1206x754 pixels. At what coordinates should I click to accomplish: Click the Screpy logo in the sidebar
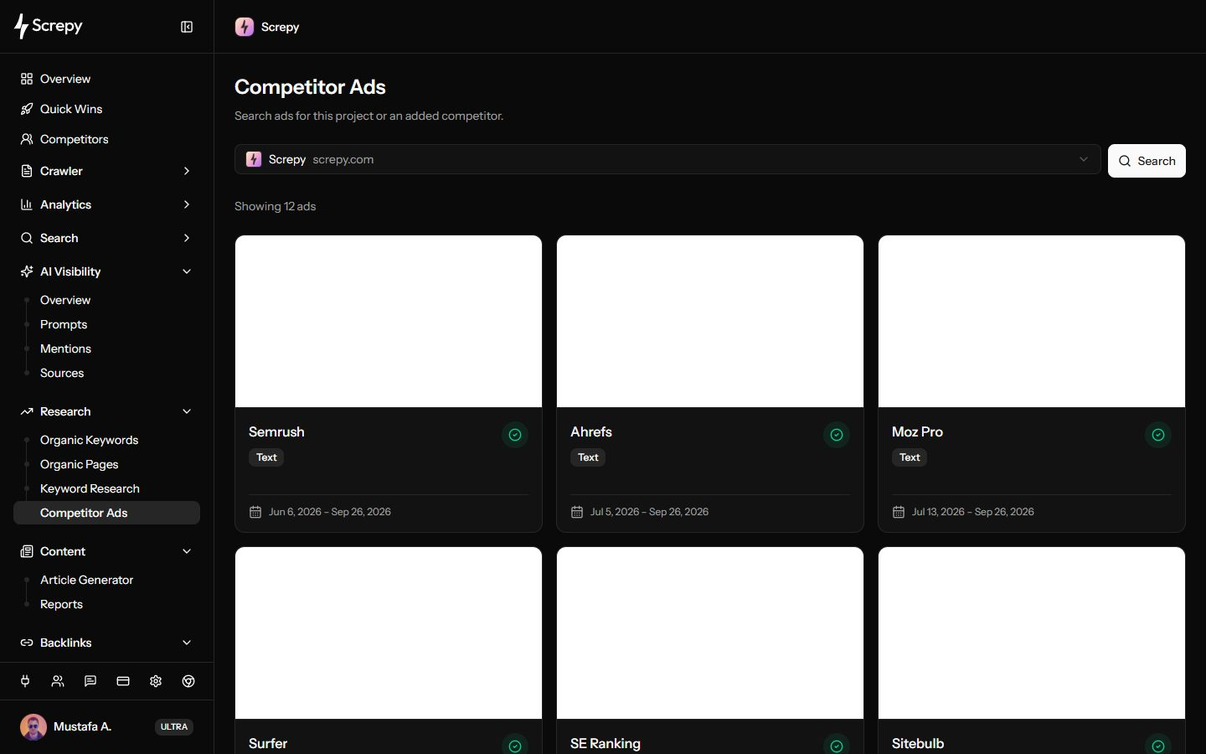pyautogui.click(x=49, y=27)
